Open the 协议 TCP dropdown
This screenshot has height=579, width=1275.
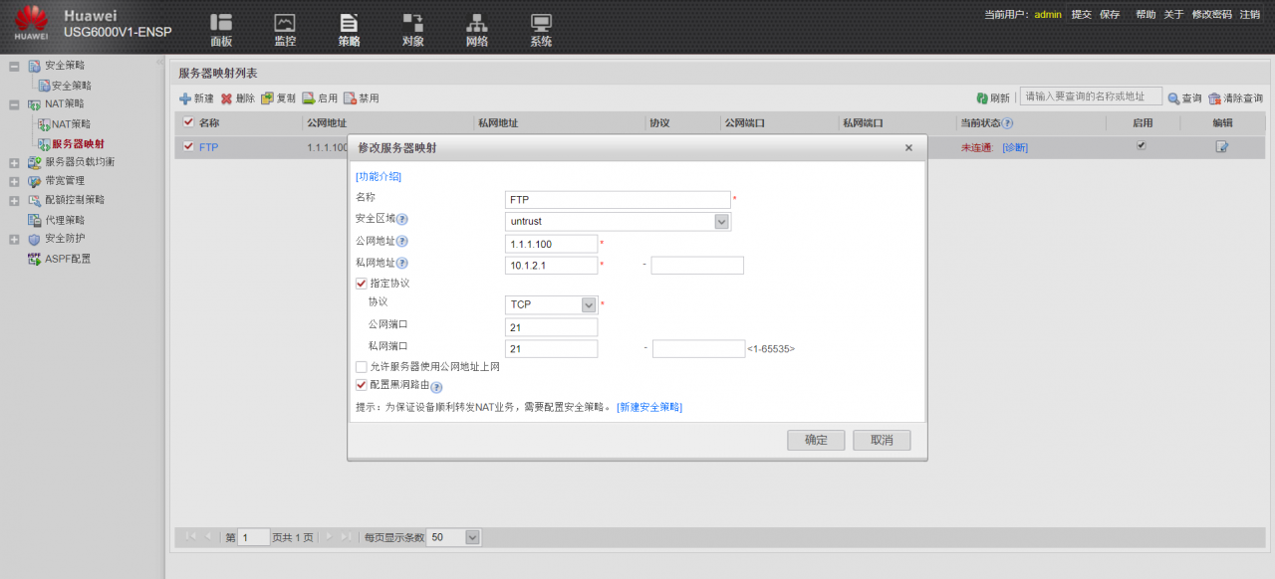click(x=588, y=304)
